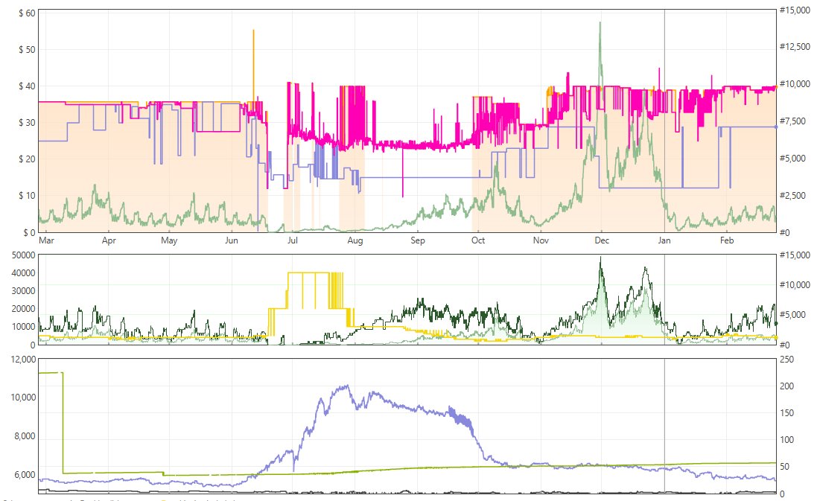
Task: Select the Aug month label
Action: coord(355,240)
